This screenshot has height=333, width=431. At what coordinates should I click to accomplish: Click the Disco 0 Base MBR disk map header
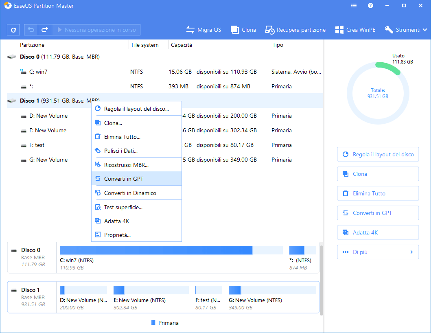[x=32, y=257]
